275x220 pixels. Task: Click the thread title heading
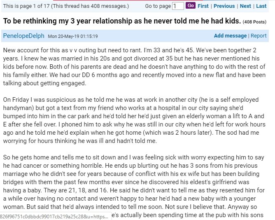[122, 21]
